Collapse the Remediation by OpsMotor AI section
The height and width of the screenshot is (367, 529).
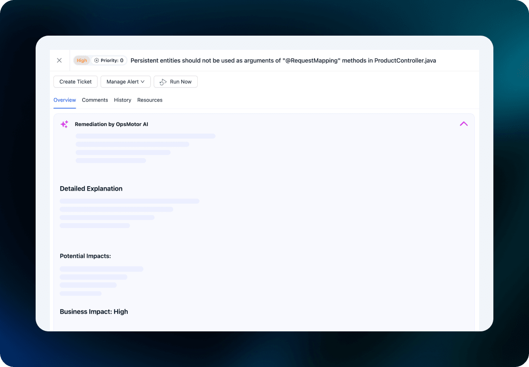point(464,124)
